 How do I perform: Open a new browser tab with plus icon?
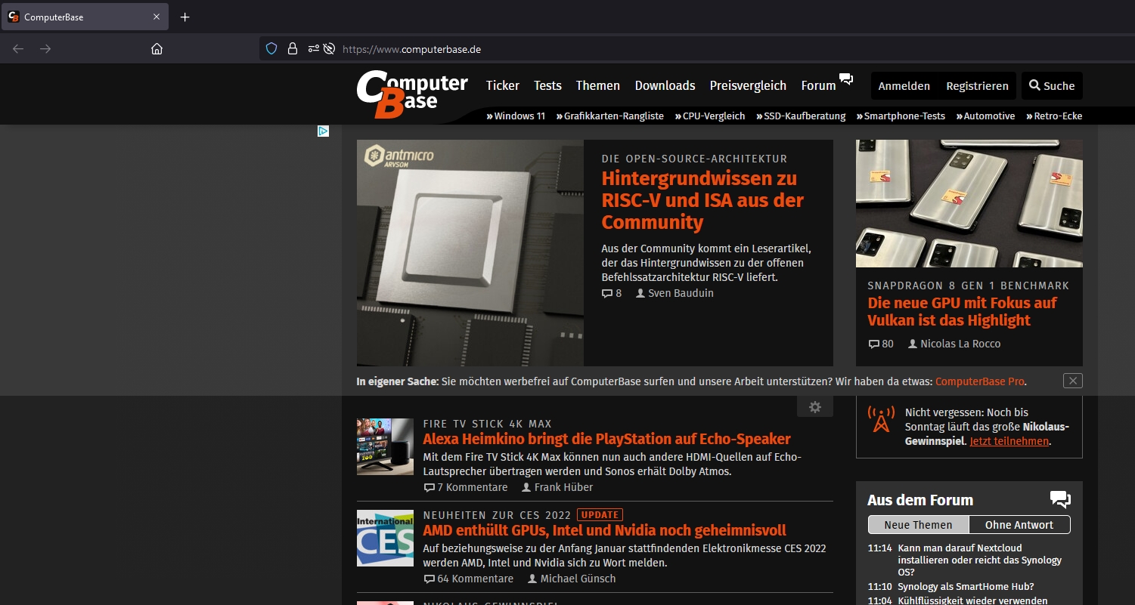coord(185,17)
